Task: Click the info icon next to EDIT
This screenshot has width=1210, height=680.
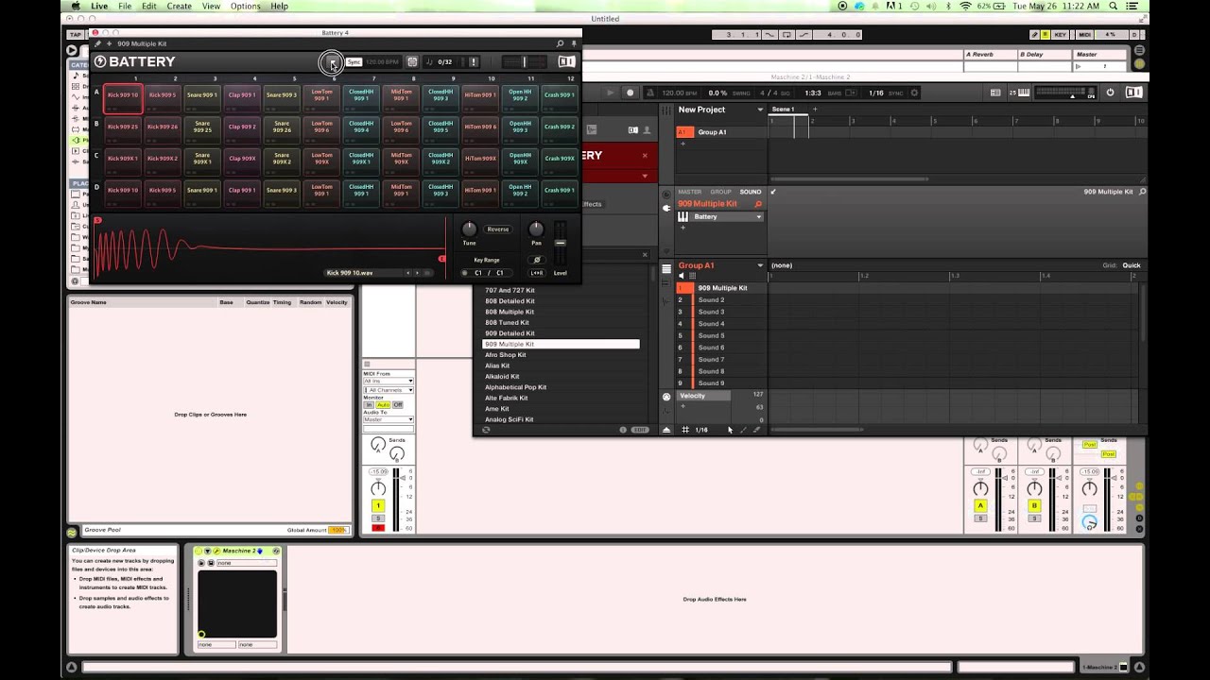Action: [623, 430]
